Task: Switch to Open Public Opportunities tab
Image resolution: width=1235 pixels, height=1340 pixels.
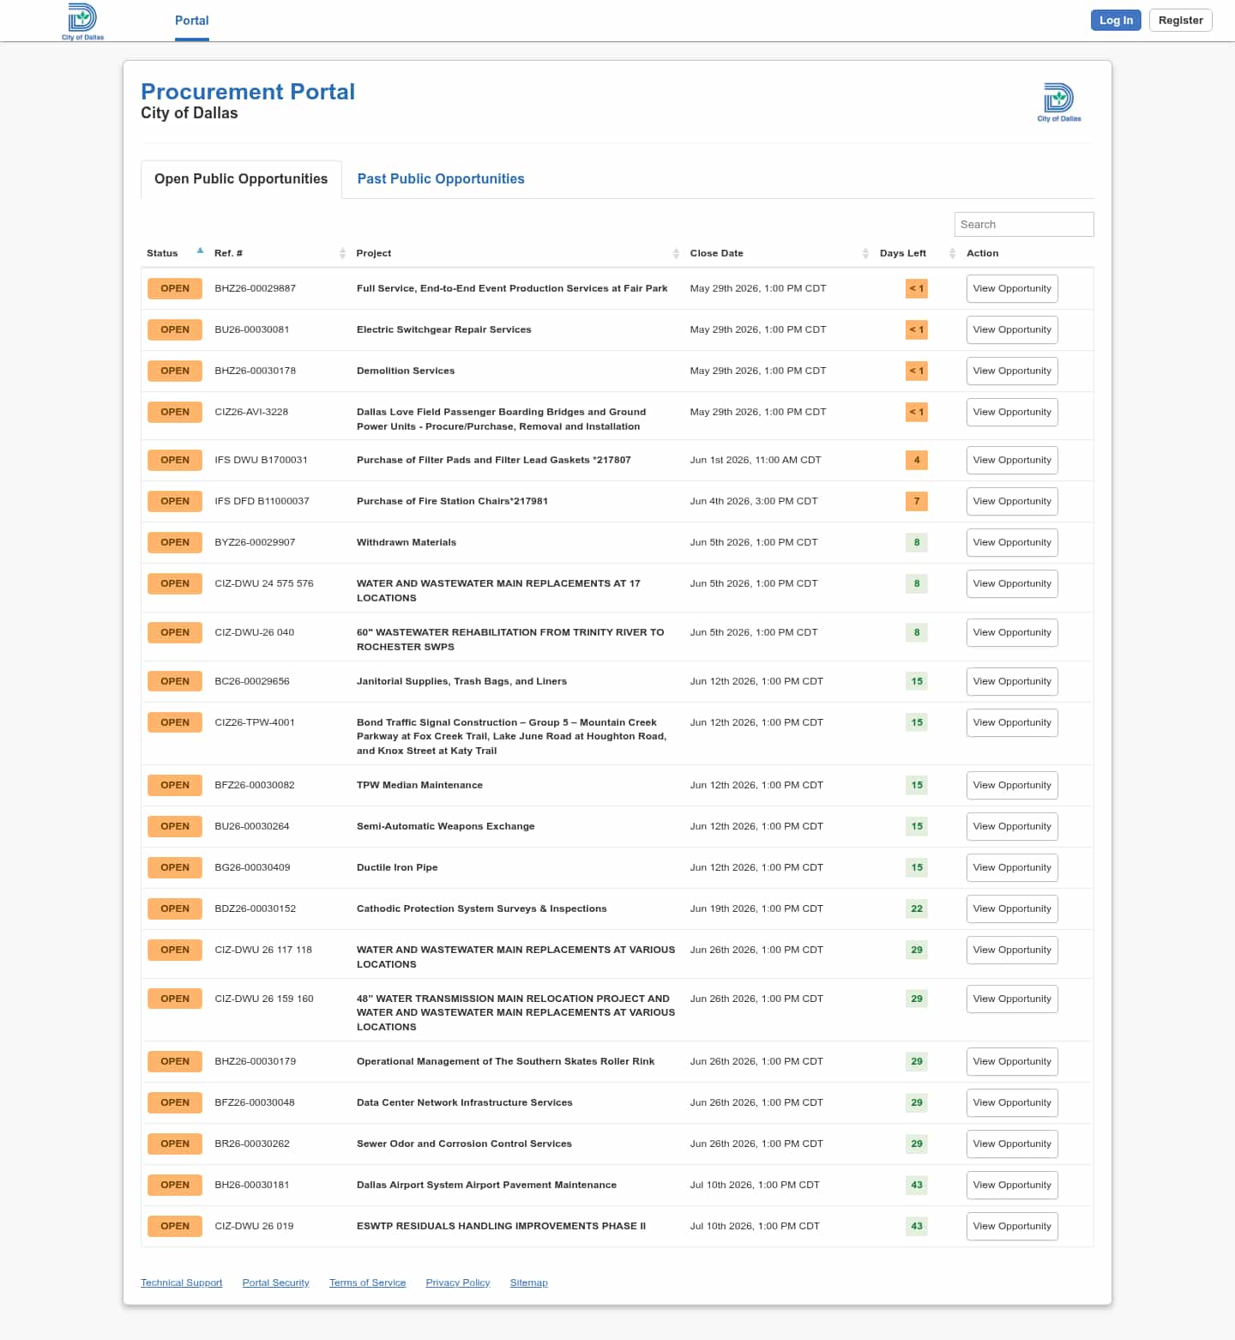Action: click(x=241, y=178)
